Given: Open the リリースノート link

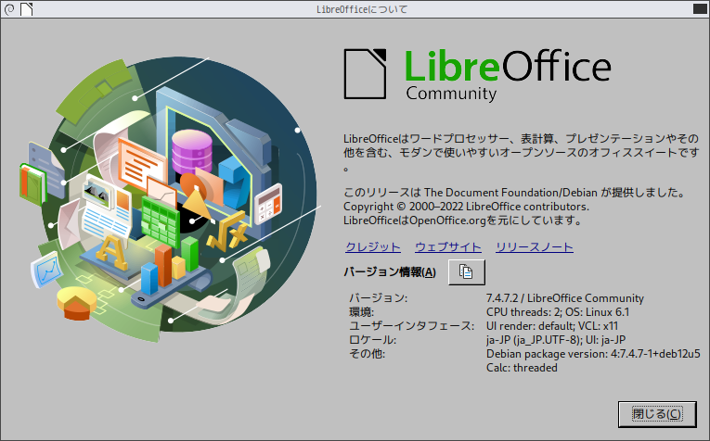Looking at the screenshot, I should tap(535, 247).
